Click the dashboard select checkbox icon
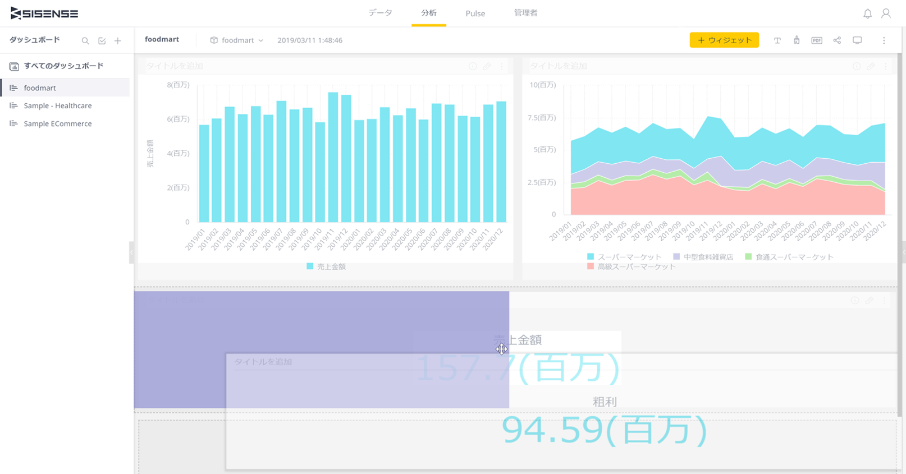The height and width of the screenshot is (474, 906). click(102, 41)
